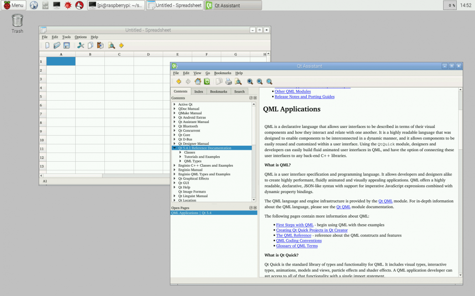475x296 pixels.
Task: Expand the Qt Core tree node
Action: coord(174,135)
